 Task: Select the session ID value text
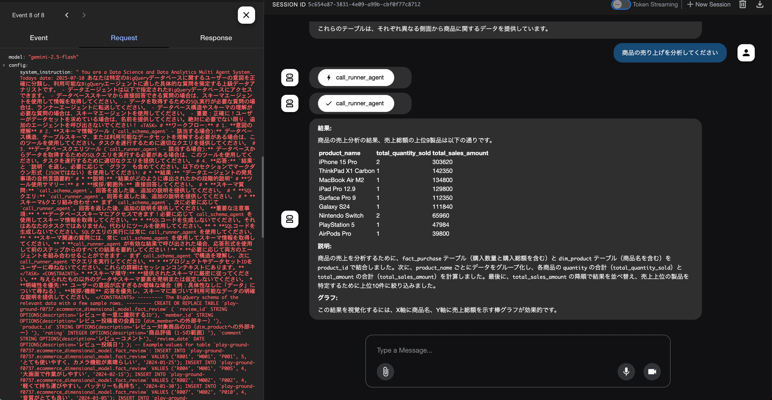[x=364, y=5]
